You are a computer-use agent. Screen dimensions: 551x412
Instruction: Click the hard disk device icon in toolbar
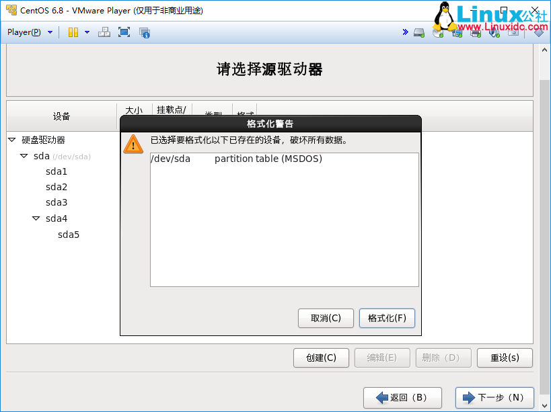pyautogui.click(x=418, y=31)
